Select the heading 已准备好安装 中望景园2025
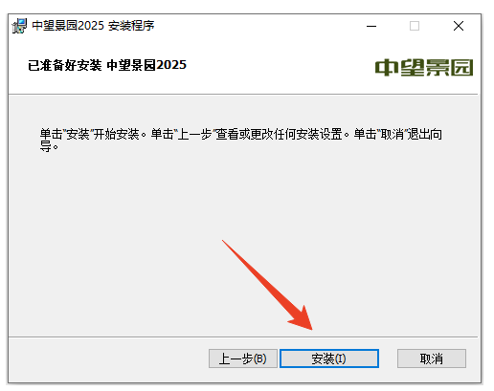The height and width of the screenshot is (391, 494). (107, 65)
